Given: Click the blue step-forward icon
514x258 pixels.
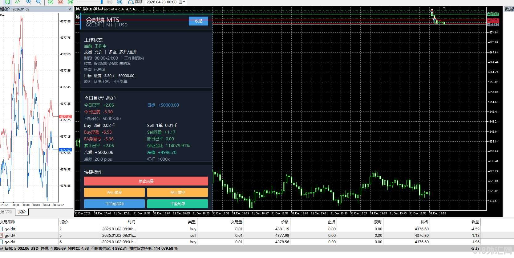Looking at the screenshot, I should [x=120, y=2].
